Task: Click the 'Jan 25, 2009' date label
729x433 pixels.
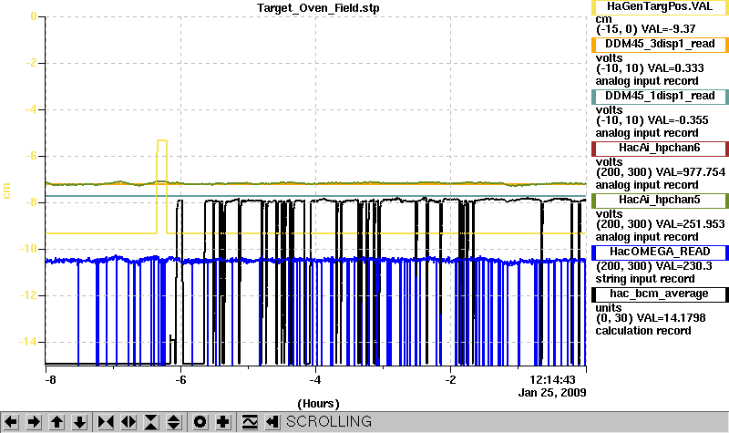Action: tap(552, 393)
